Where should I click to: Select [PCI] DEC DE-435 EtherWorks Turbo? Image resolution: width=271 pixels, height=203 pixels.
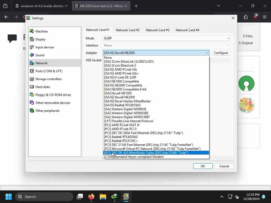click(x=156, y=153)
